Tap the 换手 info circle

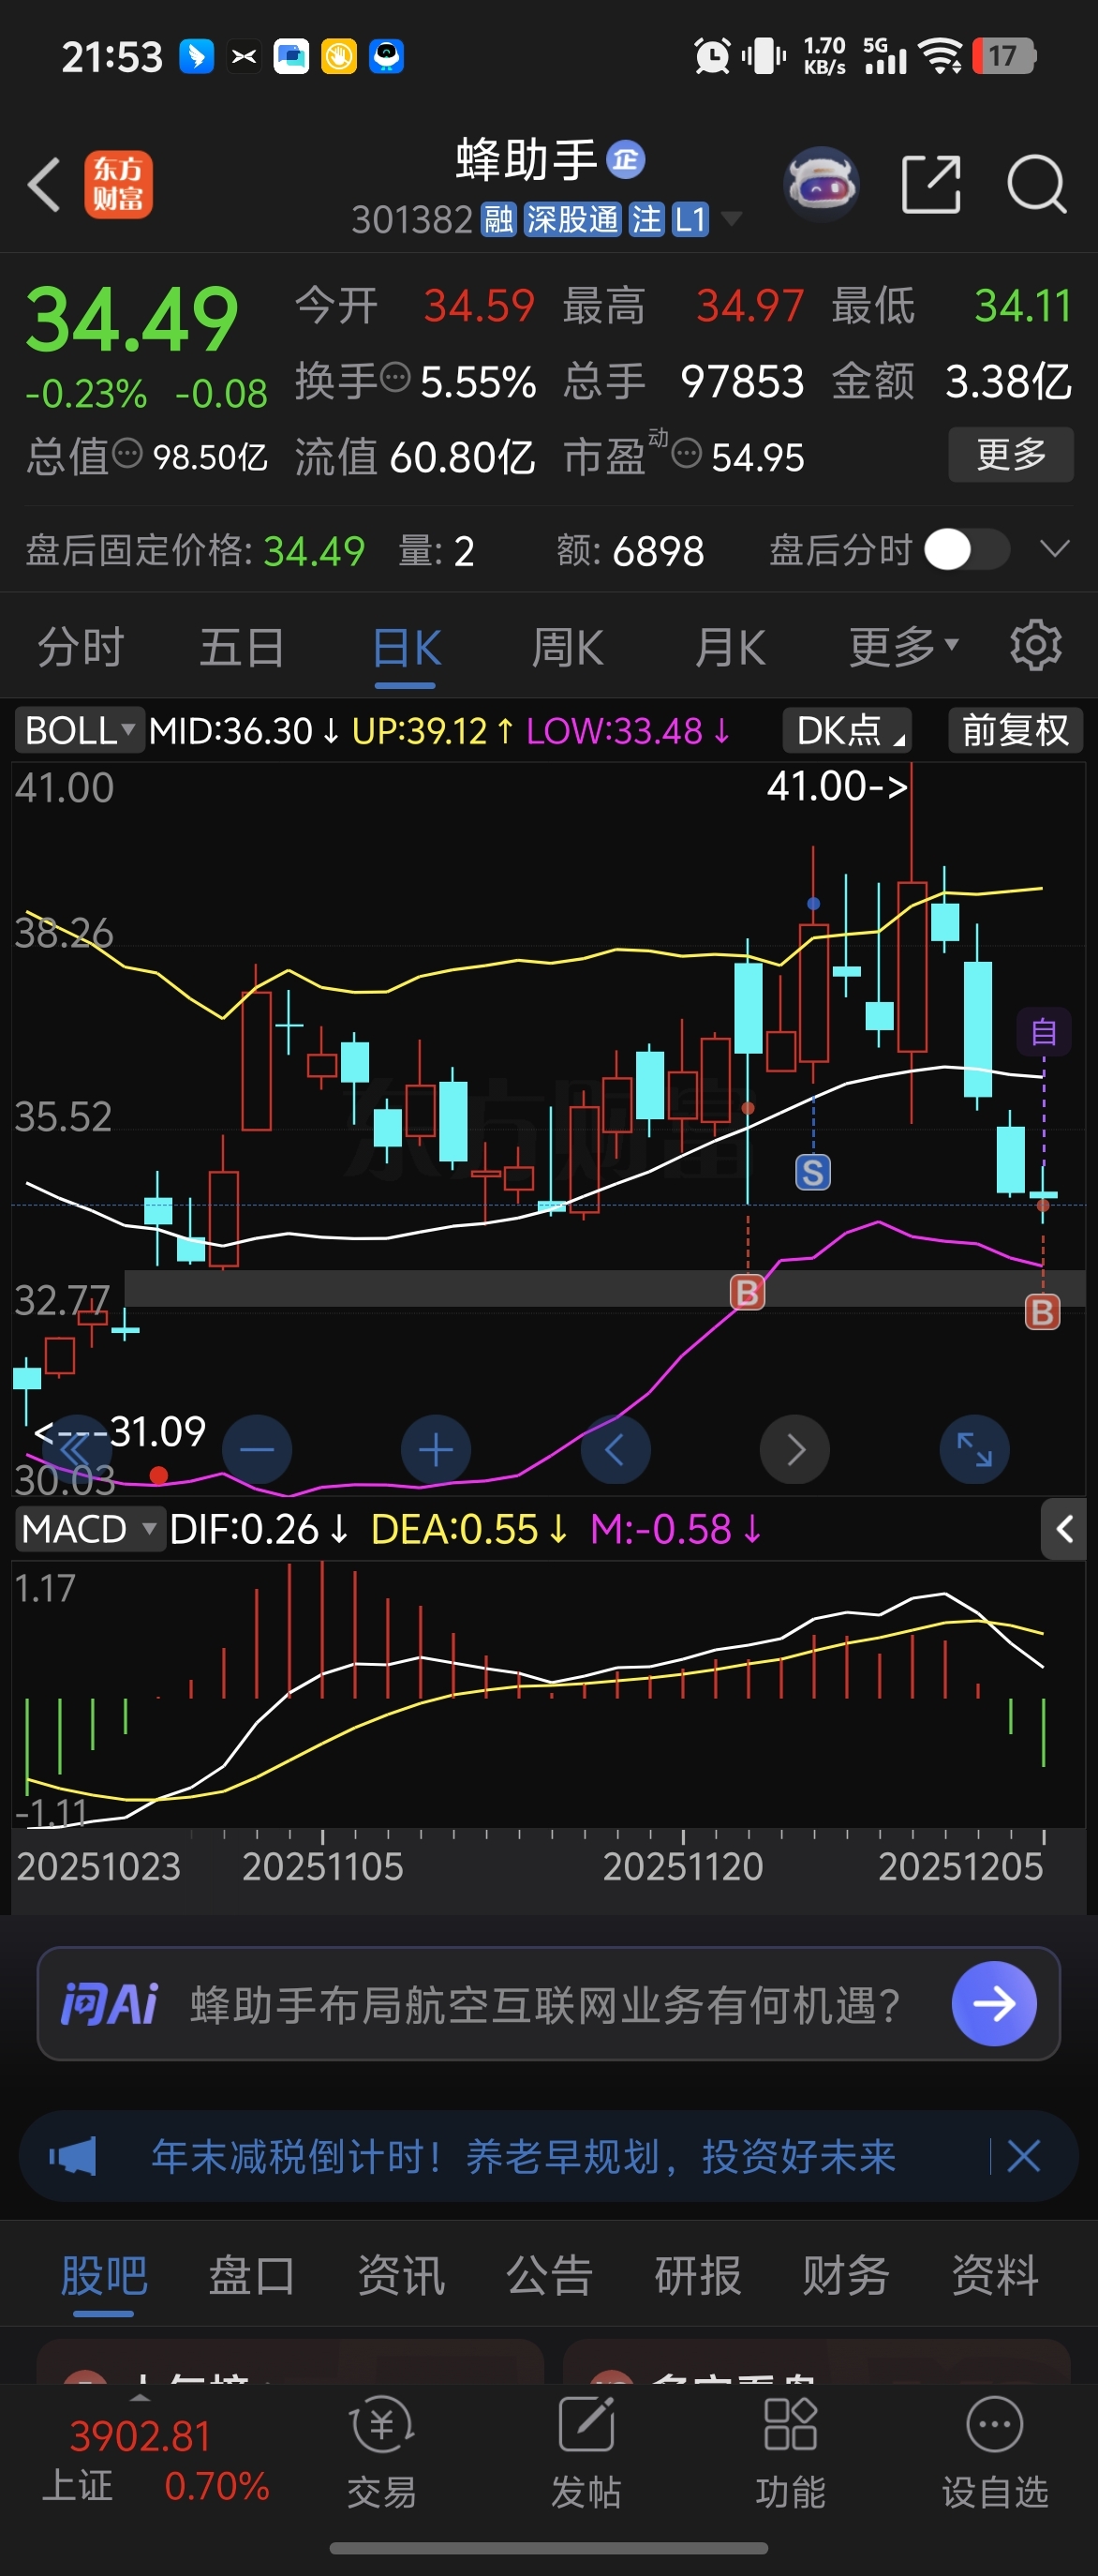[x=396, y=378]
